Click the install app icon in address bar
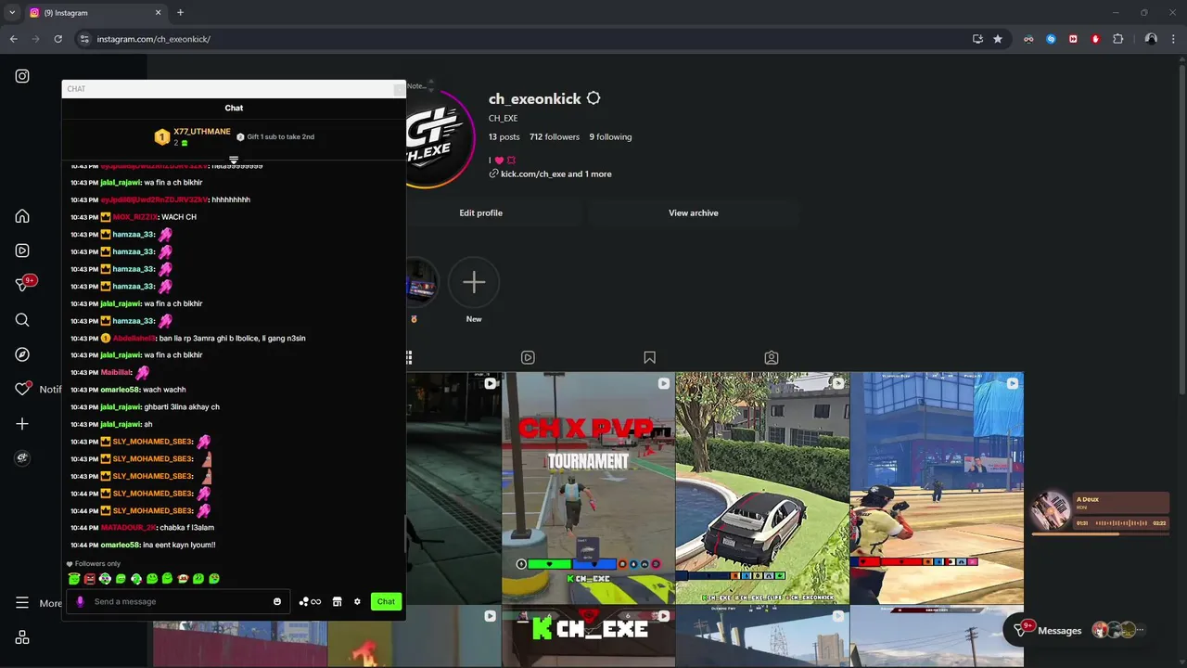1187x668 pixels. coord(977,39)
